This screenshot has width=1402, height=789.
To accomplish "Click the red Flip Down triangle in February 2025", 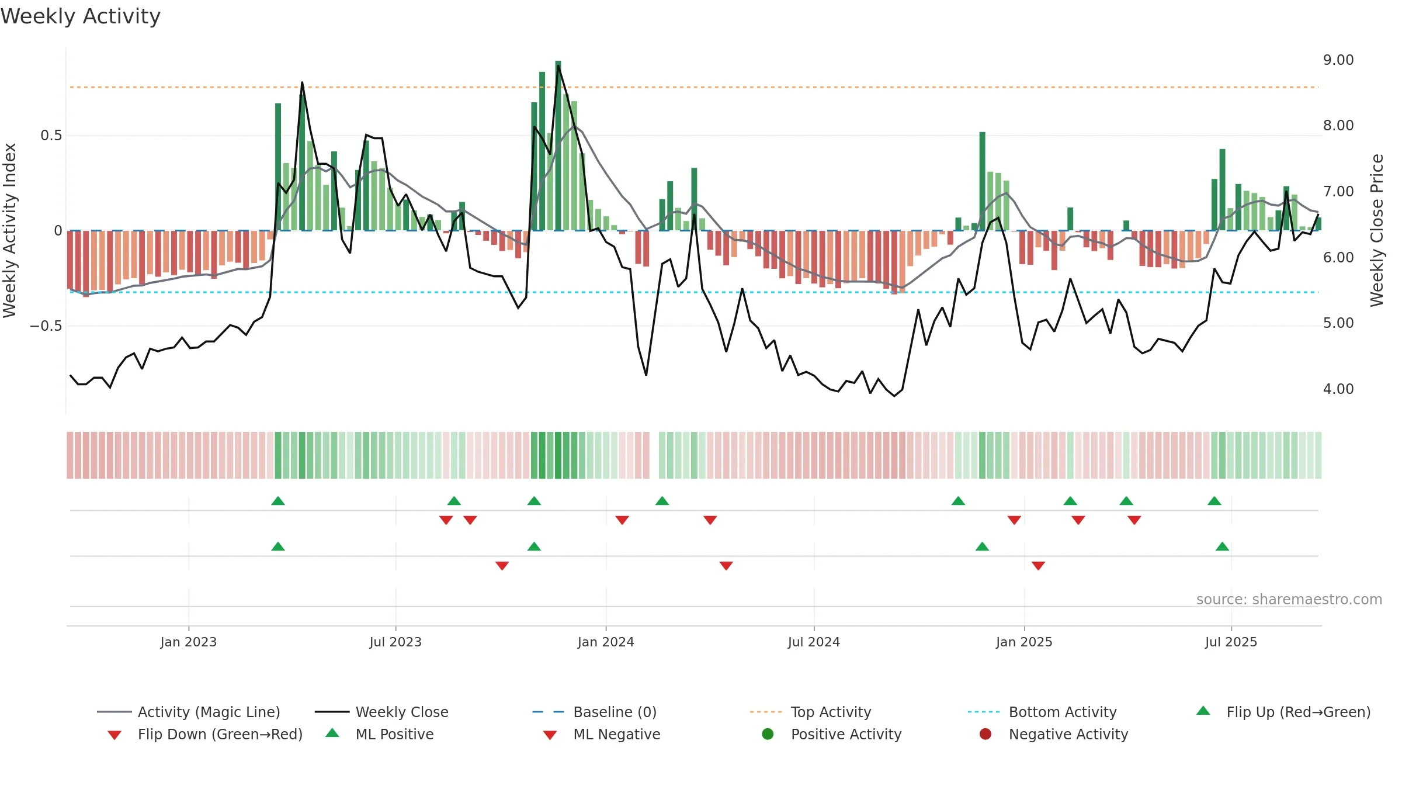I will click(1078, 520).
